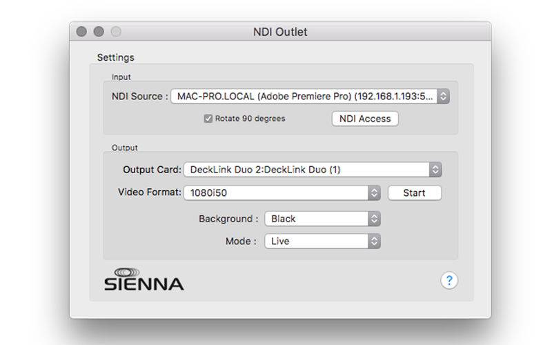Screen dimensions: 552x345
Task: Click the Mode popup arrows icon
Action: click(374, 241)
